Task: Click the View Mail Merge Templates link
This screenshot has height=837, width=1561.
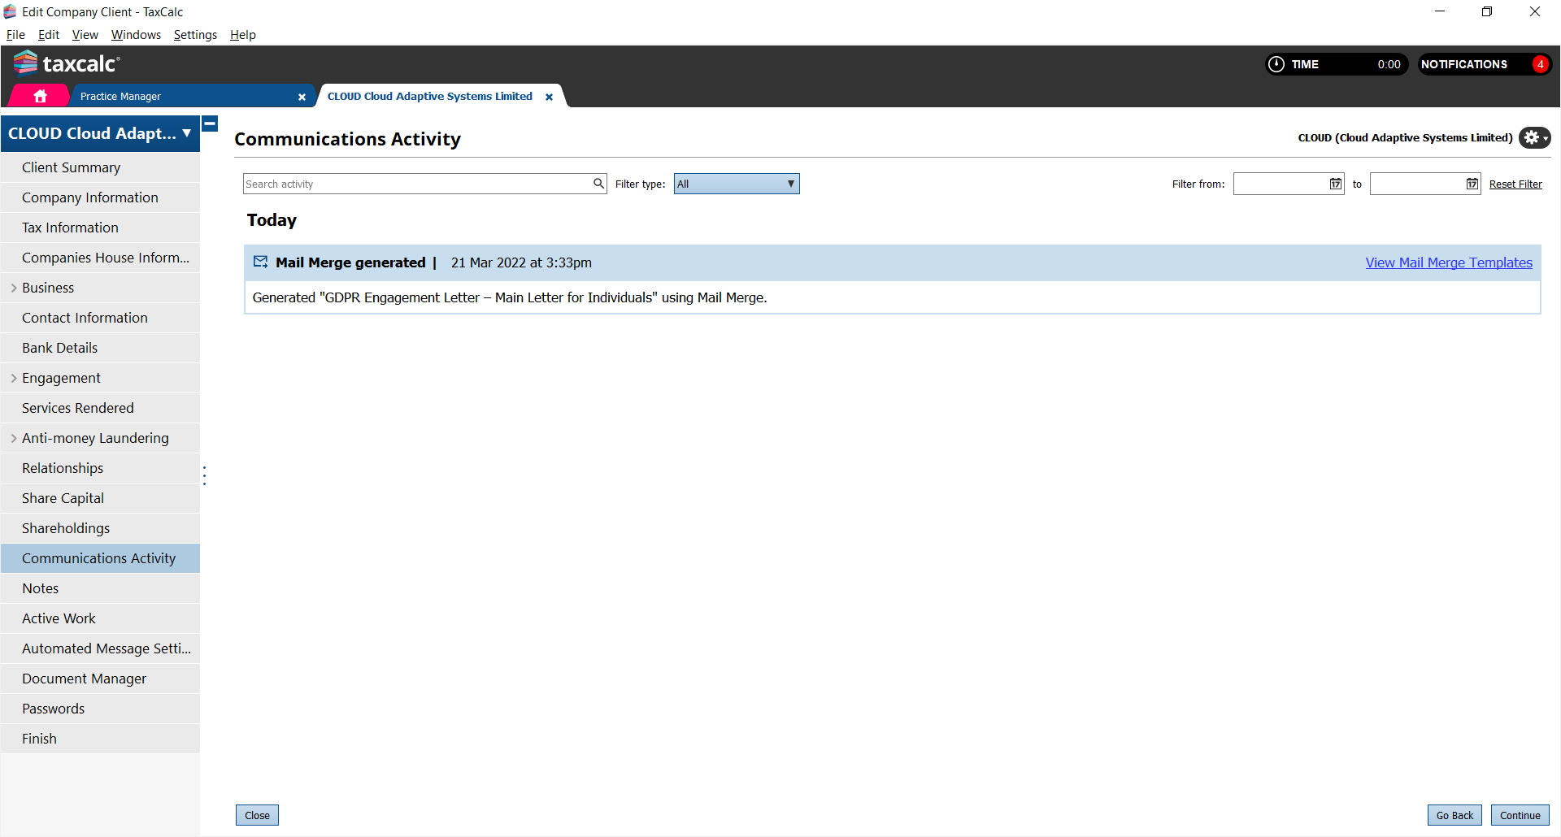Action: tap(1448, 262)
